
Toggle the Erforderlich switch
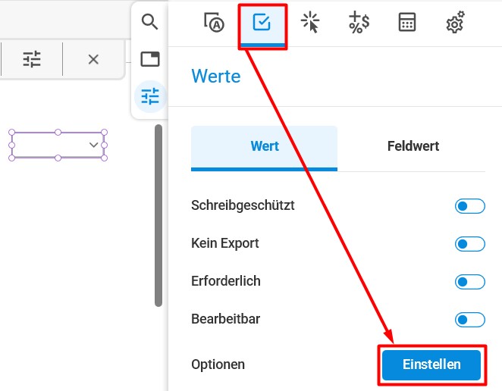pos(469,282)
